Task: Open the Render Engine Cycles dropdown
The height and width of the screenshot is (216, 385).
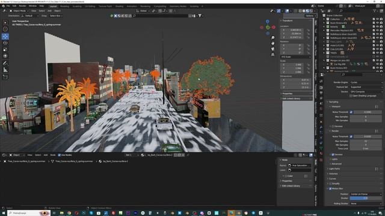Action: (x=366, y=82)
